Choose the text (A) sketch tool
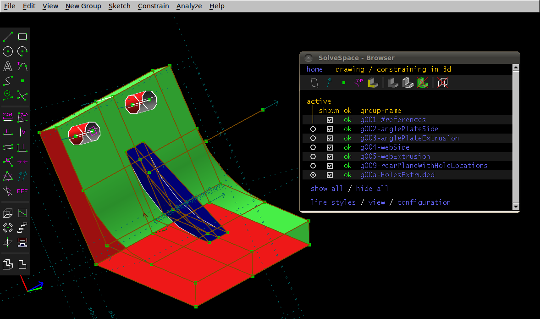 point(8,67)
